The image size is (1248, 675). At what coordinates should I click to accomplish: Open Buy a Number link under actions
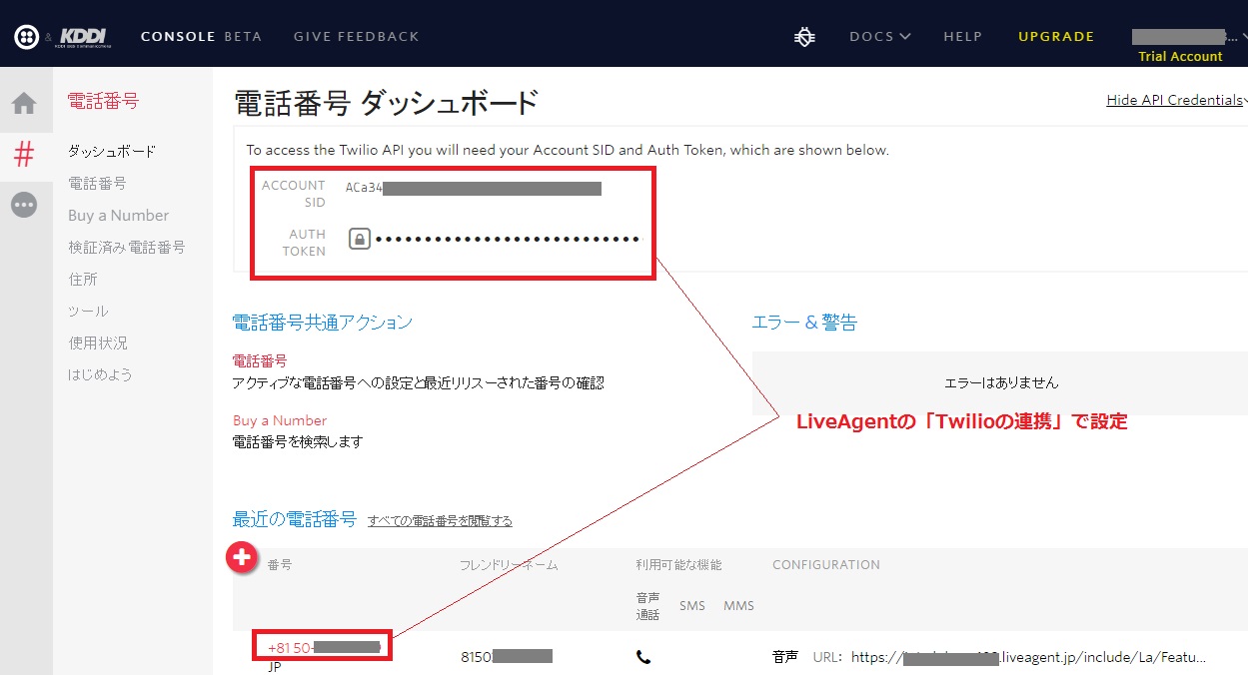click(280, 420)
